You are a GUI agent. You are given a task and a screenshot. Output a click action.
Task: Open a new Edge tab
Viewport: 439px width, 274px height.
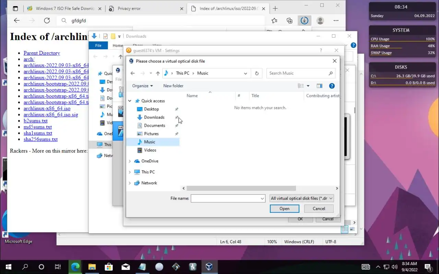coord(275,9)
